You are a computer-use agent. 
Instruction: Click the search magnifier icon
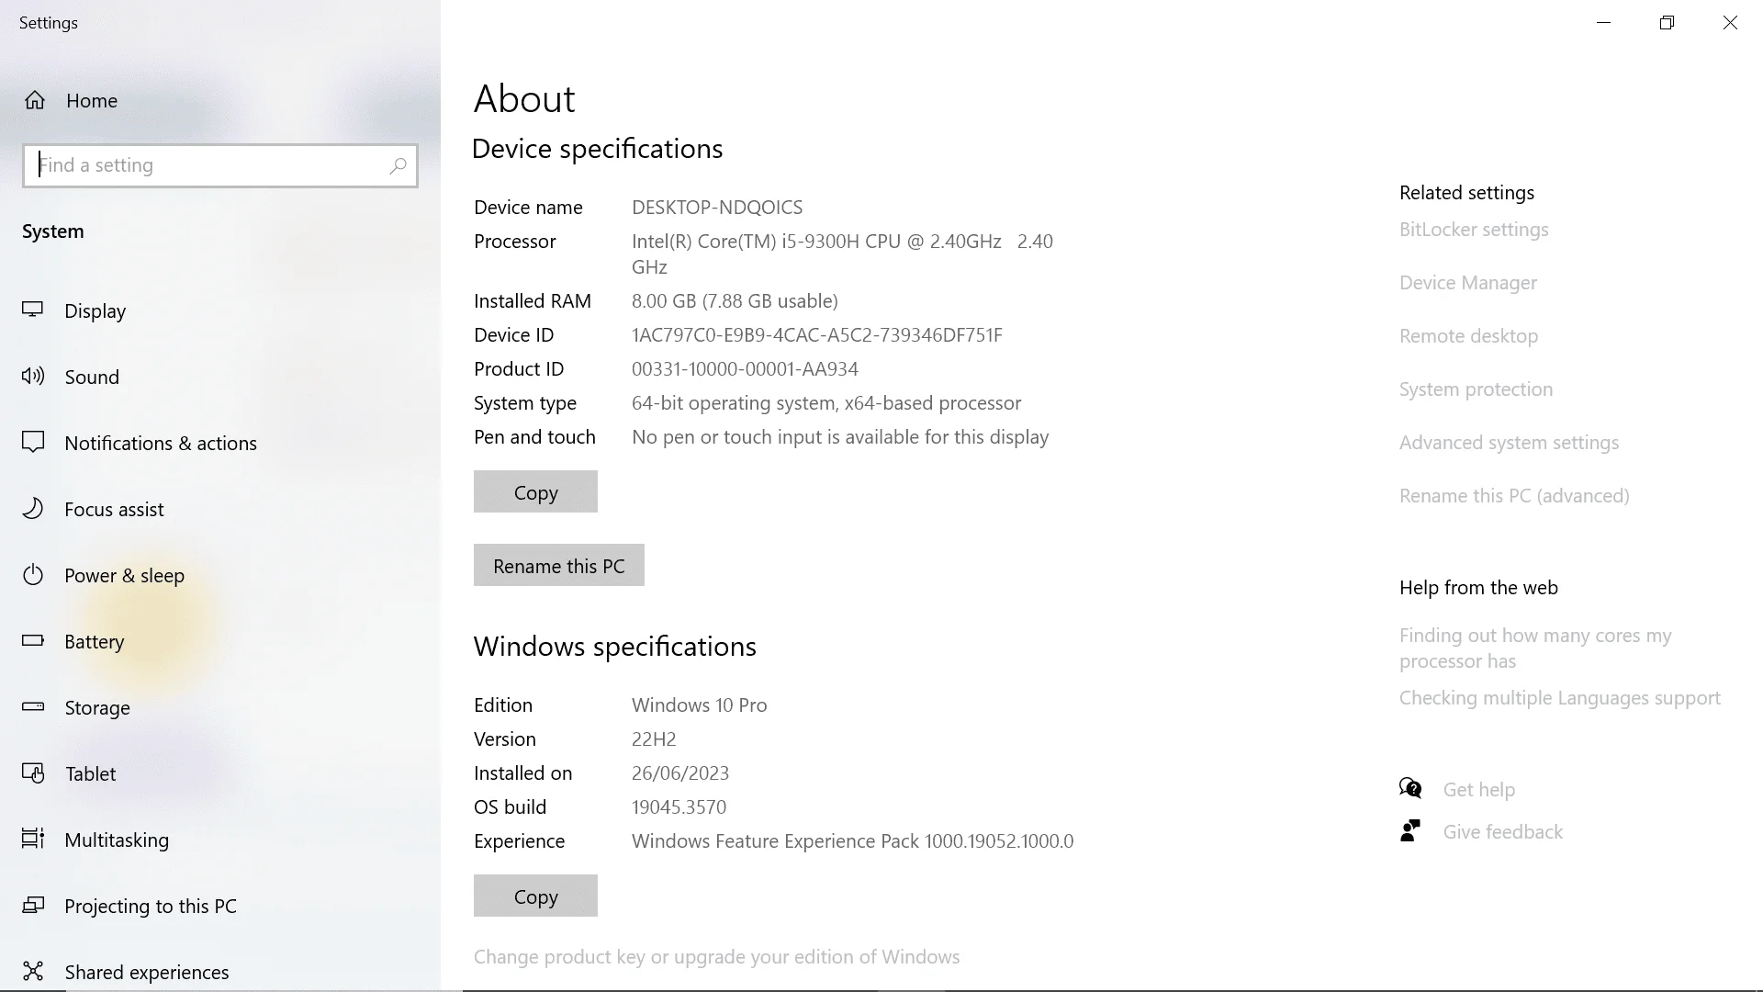click(398, 165)
